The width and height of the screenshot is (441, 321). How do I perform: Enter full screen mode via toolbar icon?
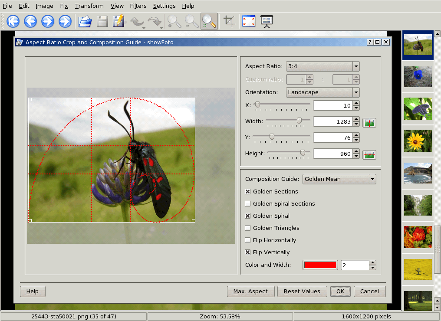tap(249, 21)
